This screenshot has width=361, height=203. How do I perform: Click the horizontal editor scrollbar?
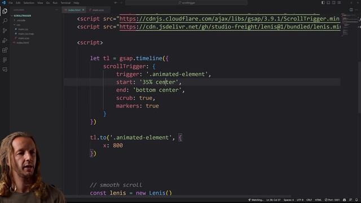pos(177,196)
